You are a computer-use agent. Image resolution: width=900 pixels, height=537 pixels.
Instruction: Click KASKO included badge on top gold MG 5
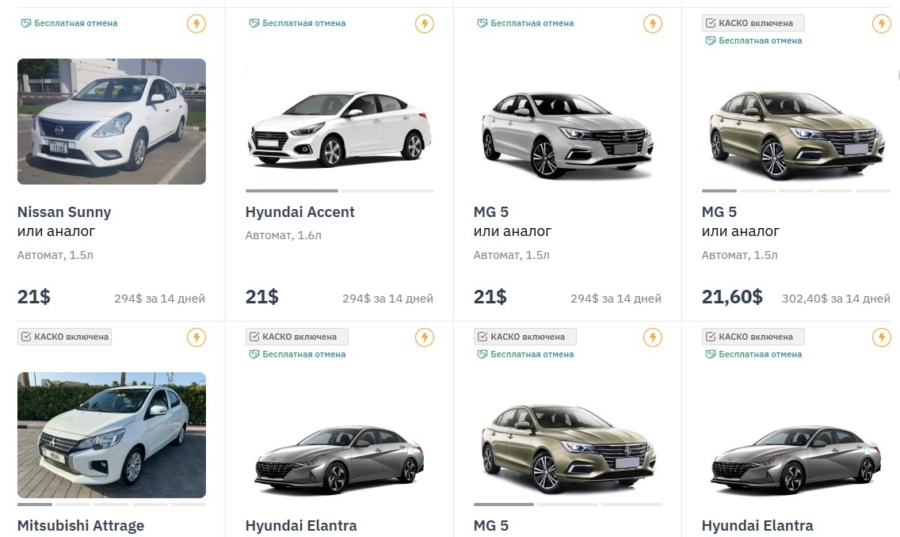(x=753, y=23)
